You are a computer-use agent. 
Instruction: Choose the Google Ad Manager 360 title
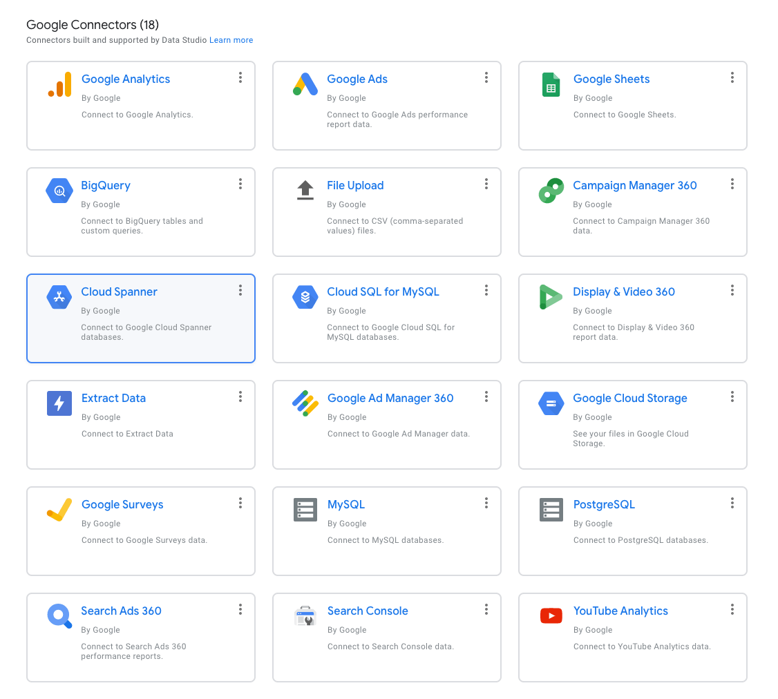tap(390, 399)
